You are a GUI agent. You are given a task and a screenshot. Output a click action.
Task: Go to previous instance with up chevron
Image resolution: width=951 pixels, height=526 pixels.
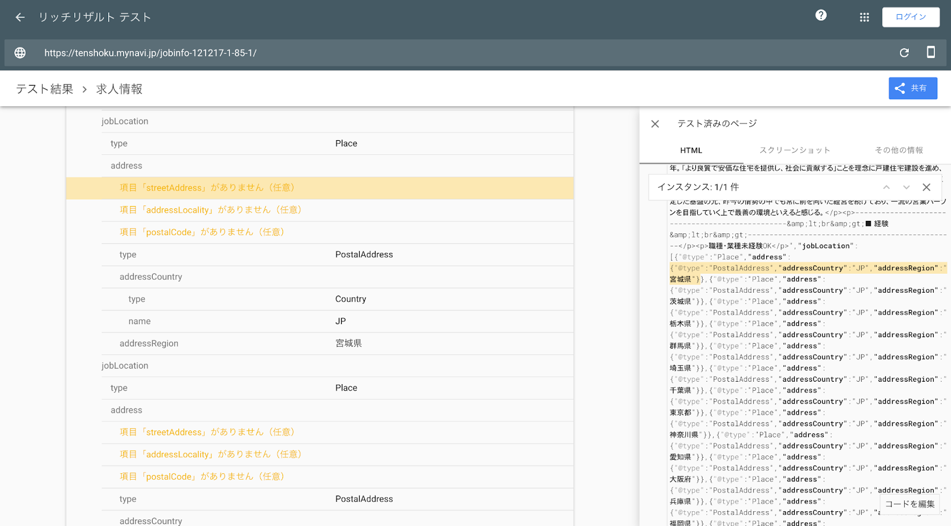[x=886, y=187]
